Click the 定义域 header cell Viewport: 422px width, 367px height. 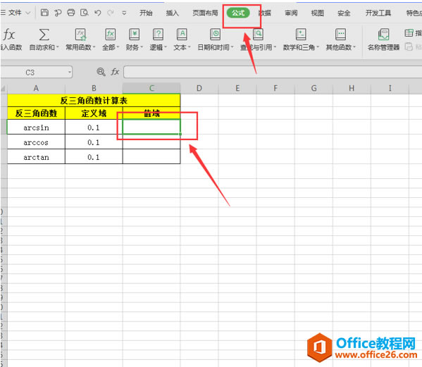(x=94, y=113)
